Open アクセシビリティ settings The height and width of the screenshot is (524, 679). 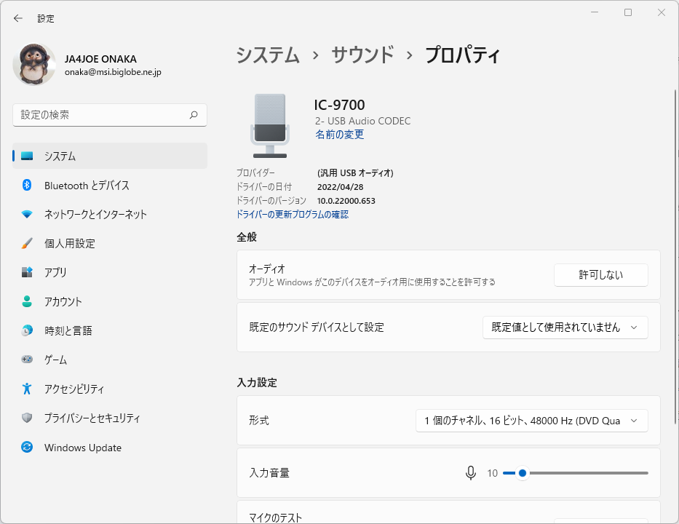110,389
